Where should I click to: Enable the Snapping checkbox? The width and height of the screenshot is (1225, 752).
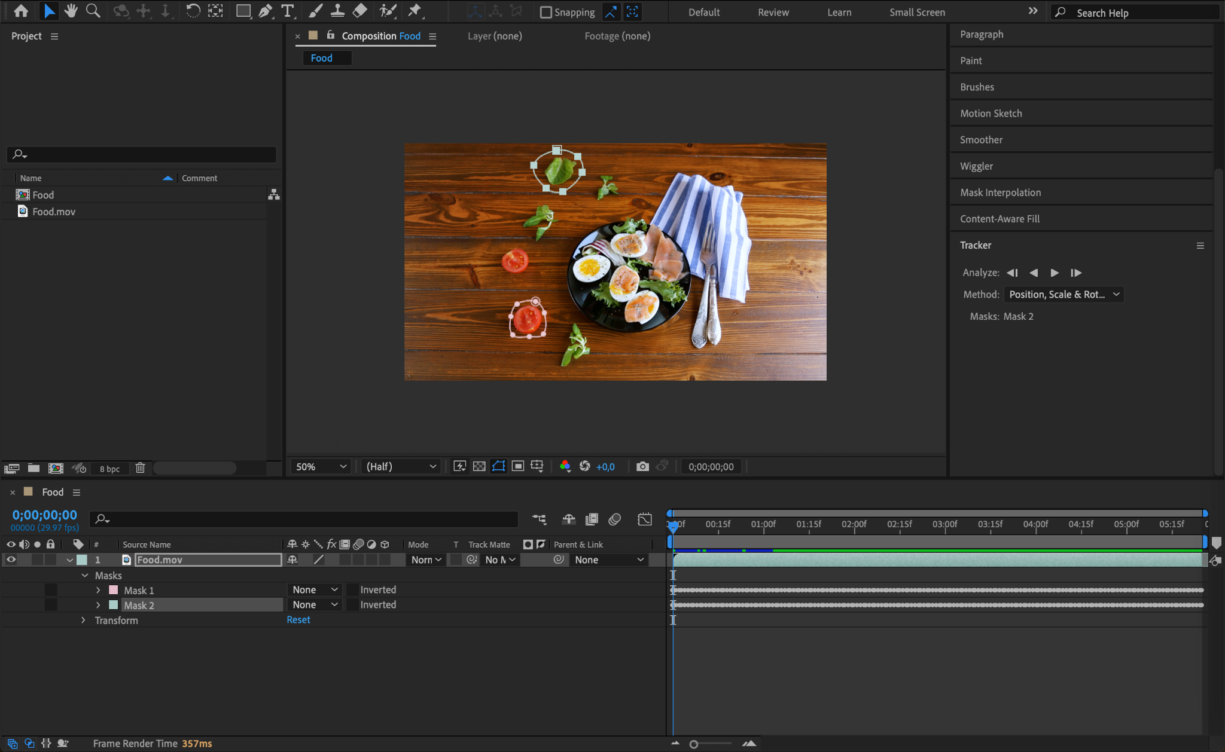pos(546,12)
